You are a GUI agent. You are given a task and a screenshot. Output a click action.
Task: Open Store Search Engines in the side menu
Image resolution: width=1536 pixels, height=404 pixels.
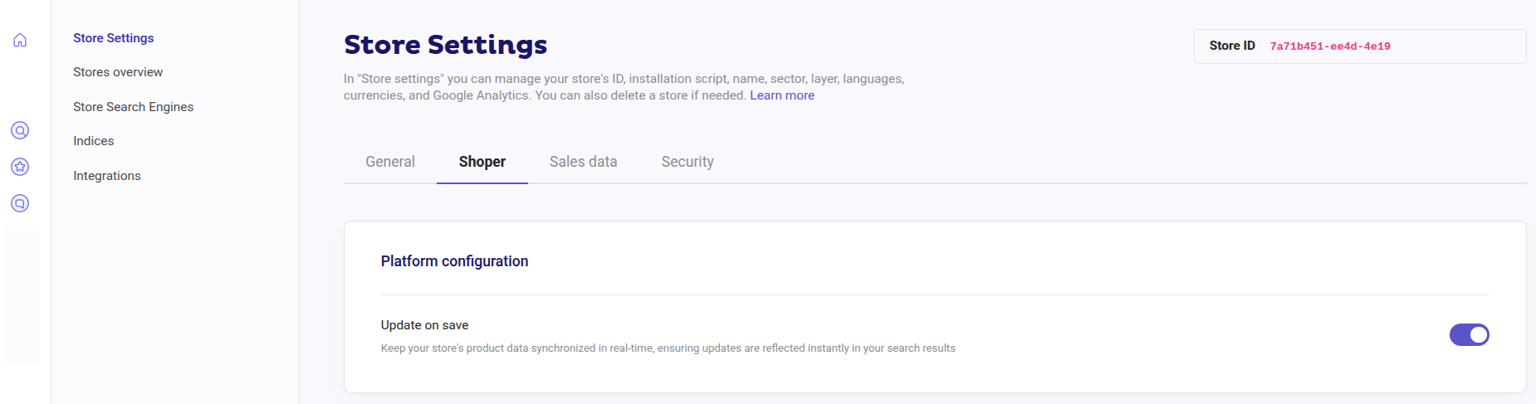(133, 107)
